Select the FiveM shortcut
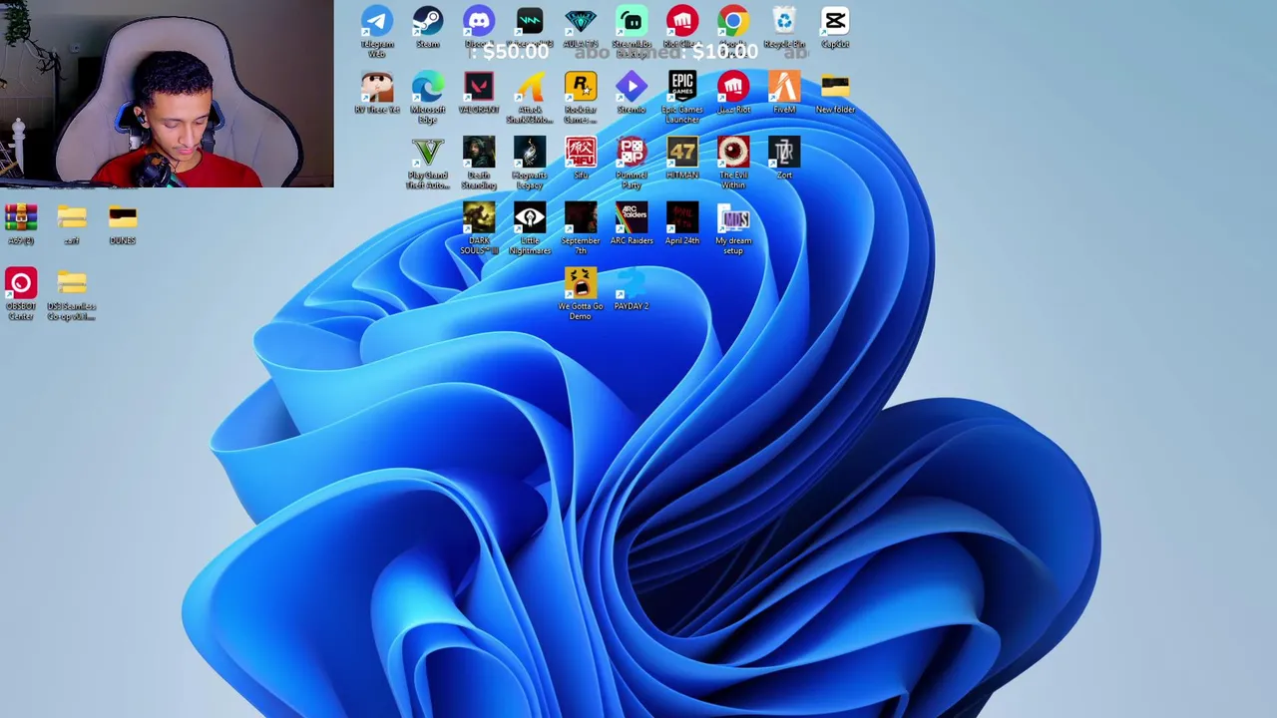The height and width of the screenshot is (718, 1277). click(784, 93)
